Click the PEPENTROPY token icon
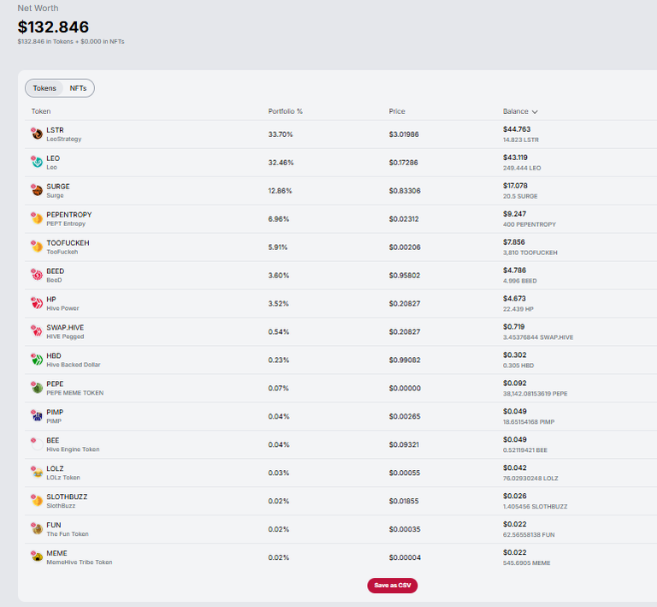The height and width of the screenshot is (607, 657). (x=37, y=218)
